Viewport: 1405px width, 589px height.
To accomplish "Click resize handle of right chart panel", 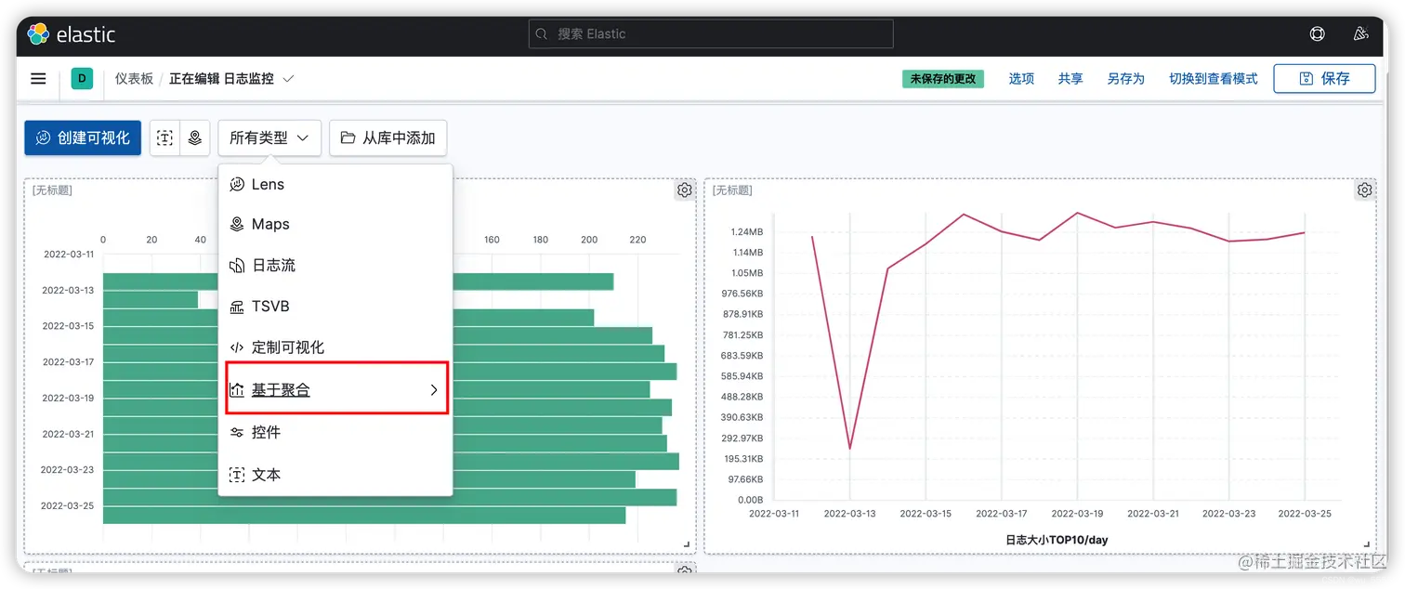I will pos(1368,544).
